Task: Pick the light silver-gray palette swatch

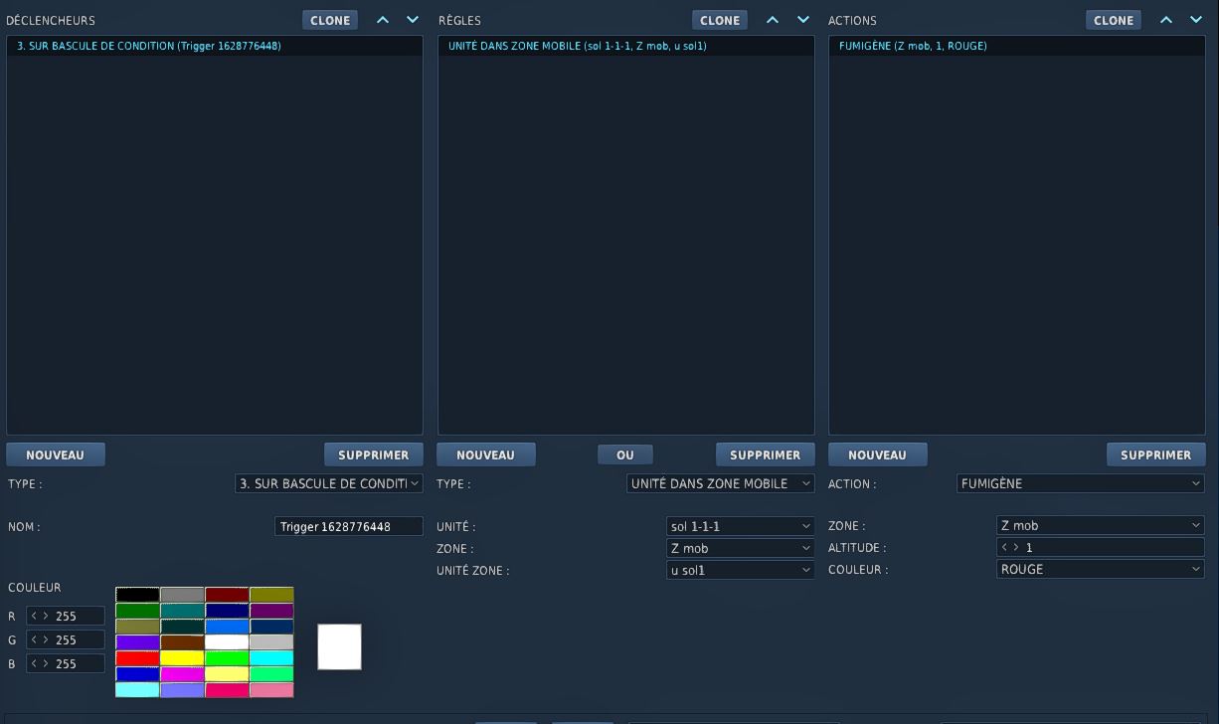Action: coord(271,642)
